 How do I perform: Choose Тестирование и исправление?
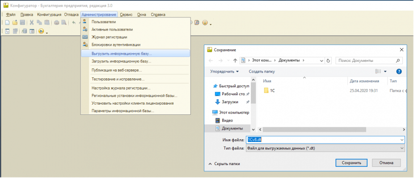coord(135,79)
